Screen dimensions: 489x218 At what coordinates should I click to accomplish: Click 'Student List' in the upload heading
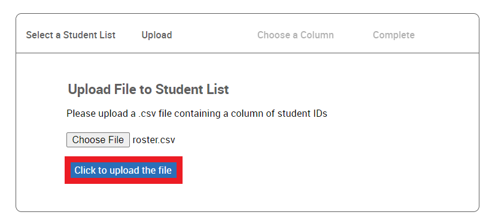192,89
